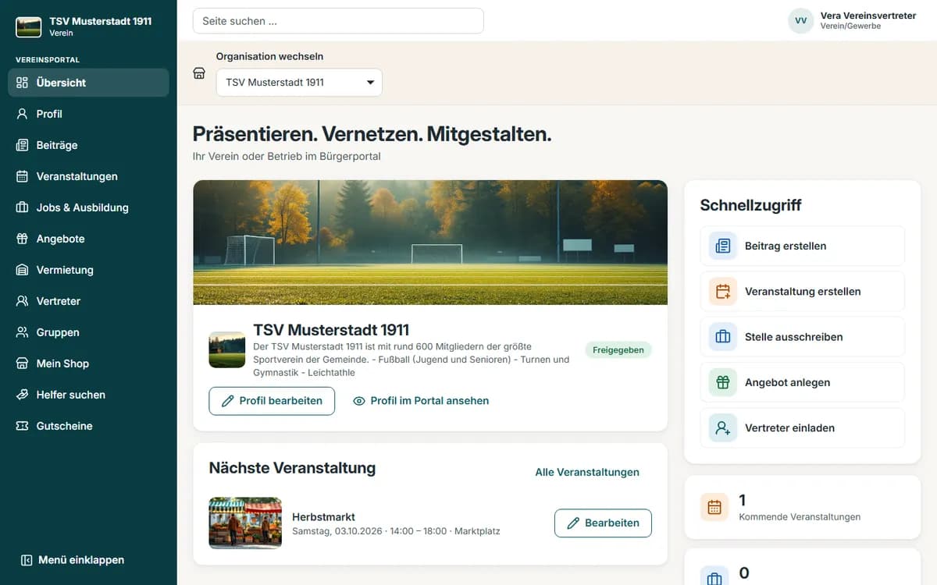Click the football field banner image
This screenshot has height=585, width=937.
pos(430,243)
